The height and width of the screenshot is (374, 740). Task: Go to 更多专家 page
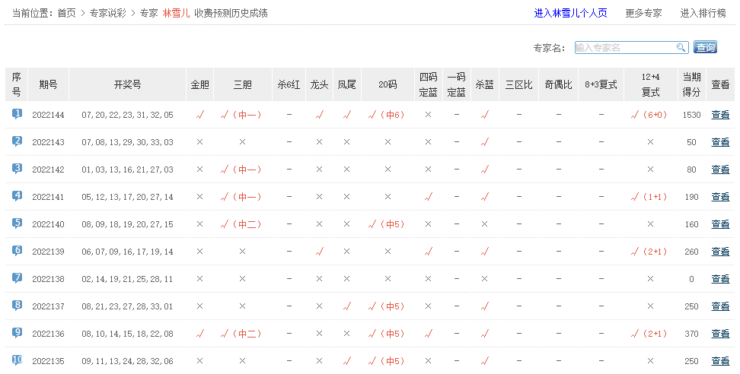point(643,13)
